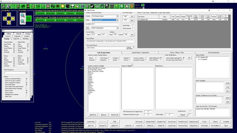
Task: Open the Body Info tab
Action: coord(16,39)
